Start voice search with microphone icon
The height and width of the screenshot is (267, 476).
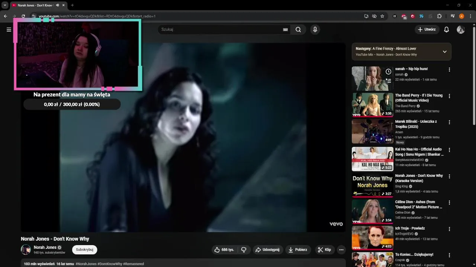coord(315,30)
